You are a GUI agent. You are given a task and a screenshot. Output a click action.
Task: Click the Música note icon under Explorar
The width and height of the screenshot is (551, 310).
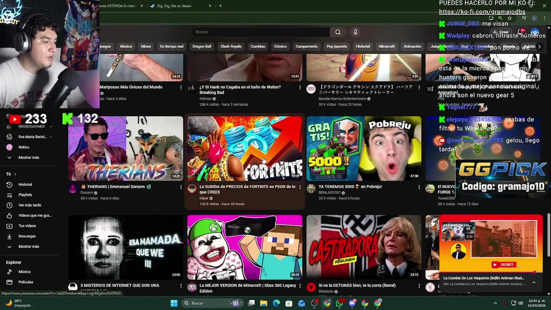pyautogui.click(x=9, y=272)
